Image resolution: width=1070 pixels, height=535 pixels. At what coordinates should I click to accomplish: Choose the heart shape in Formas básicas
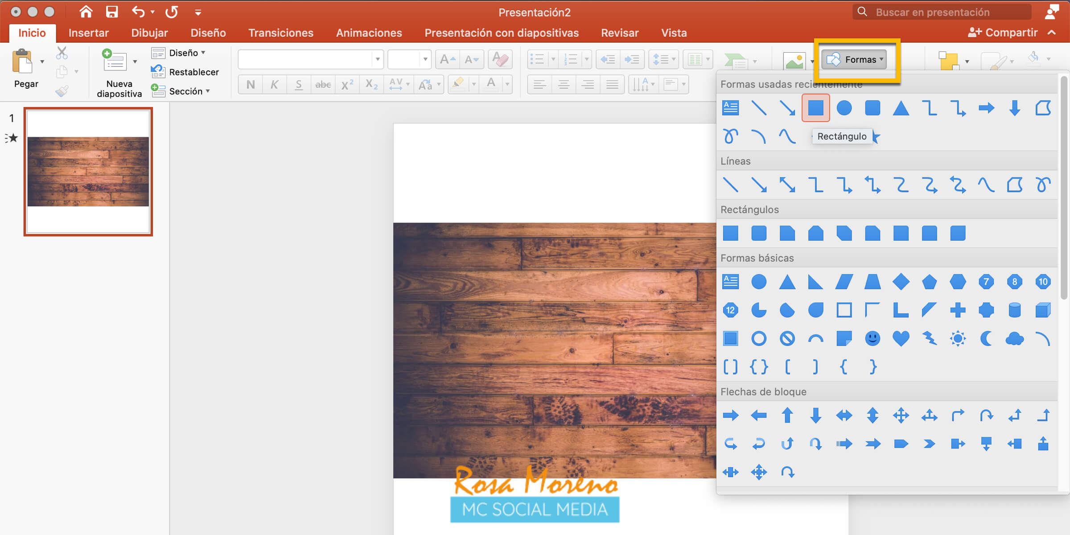[901, 338]
